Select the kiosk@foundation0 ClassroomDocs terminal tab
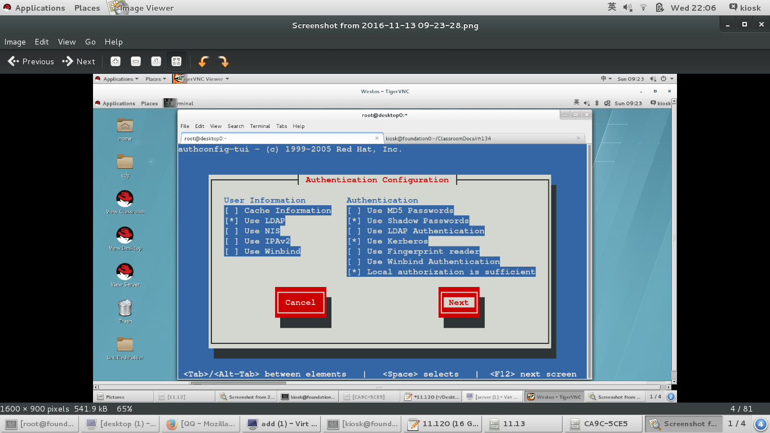Image resolution: width=770 pixels, height=433 pixels. pos(484,138)
